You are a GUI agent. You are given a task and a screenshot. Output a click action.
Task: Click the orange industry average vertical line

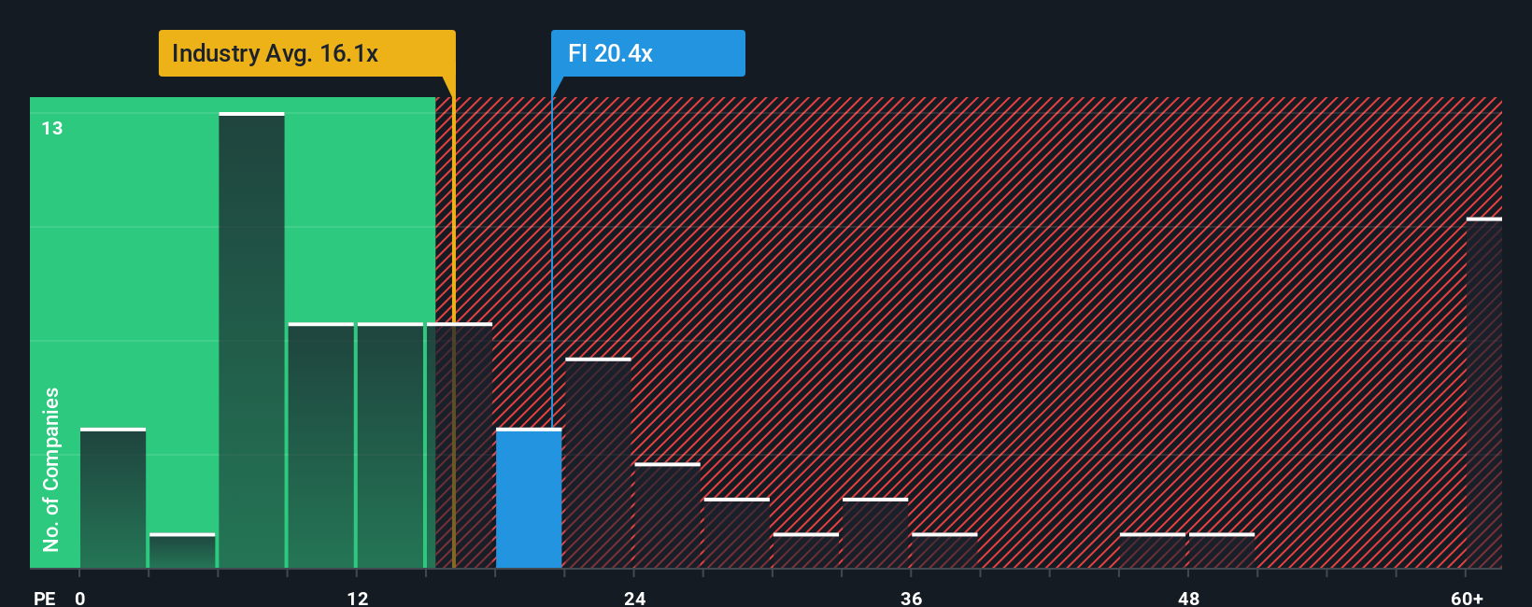[x=454, y=332]
